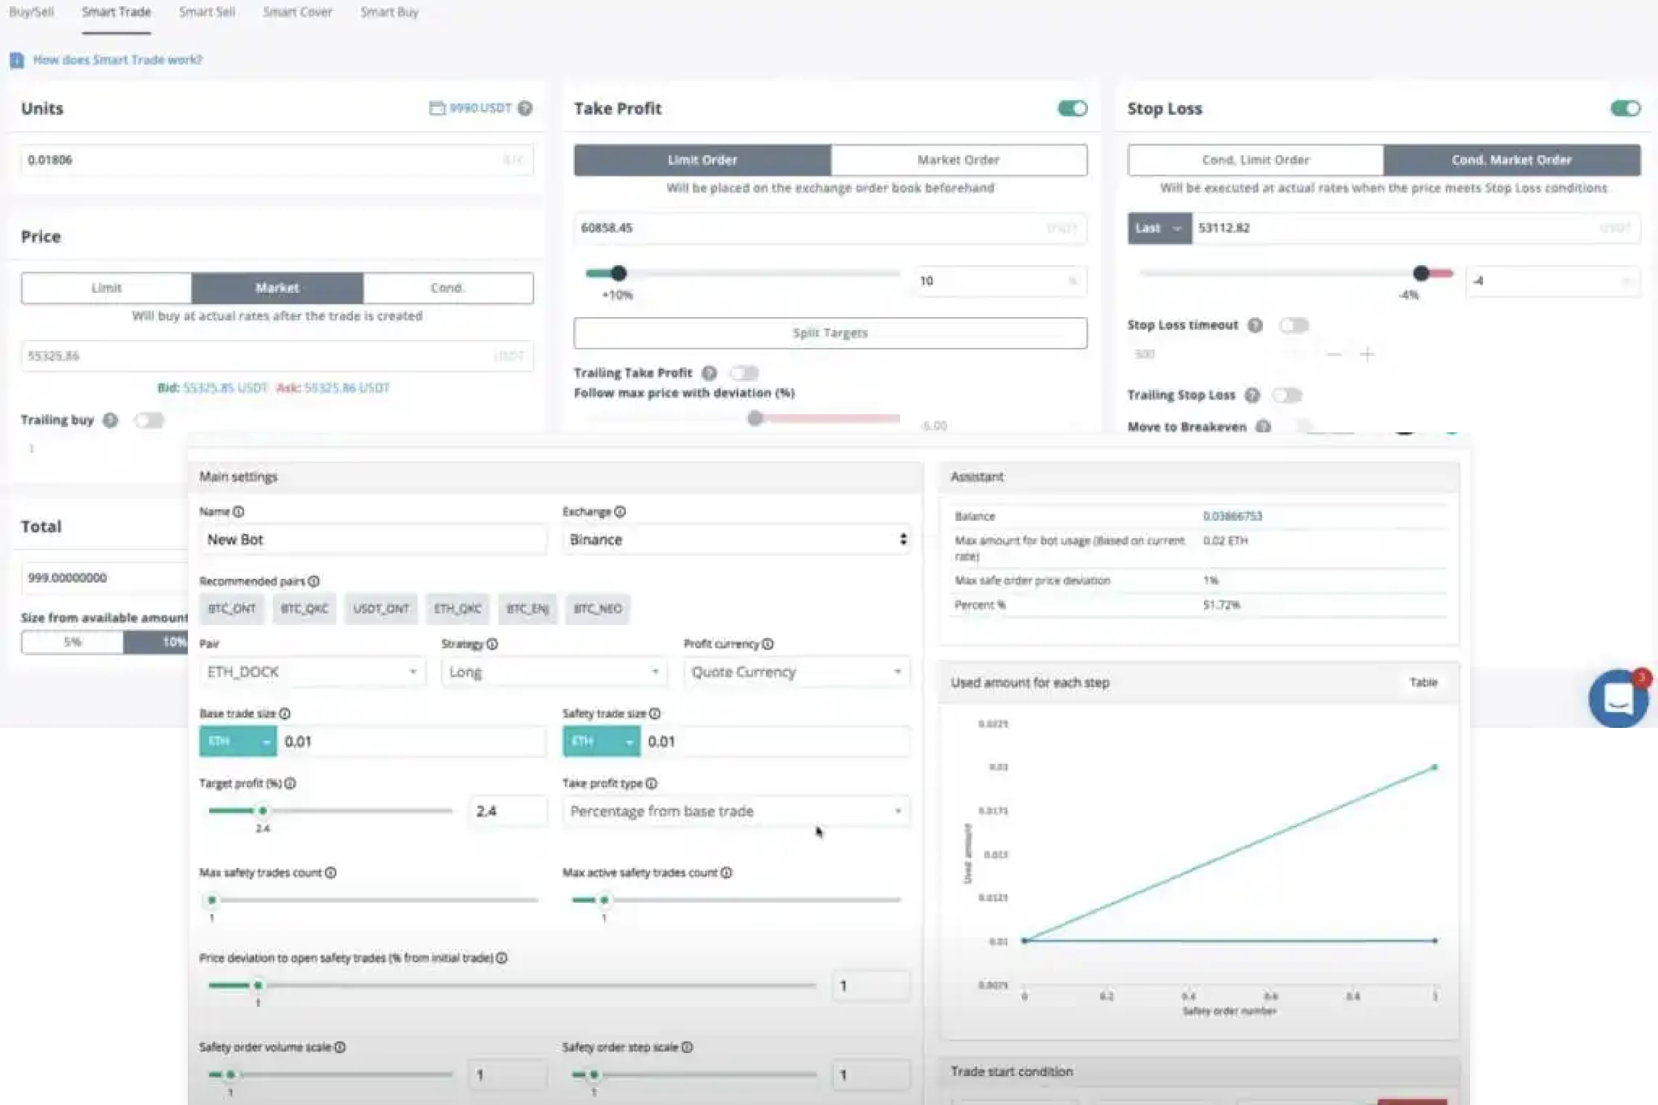
Task: Click the Split Targets button
Action: 830,333
